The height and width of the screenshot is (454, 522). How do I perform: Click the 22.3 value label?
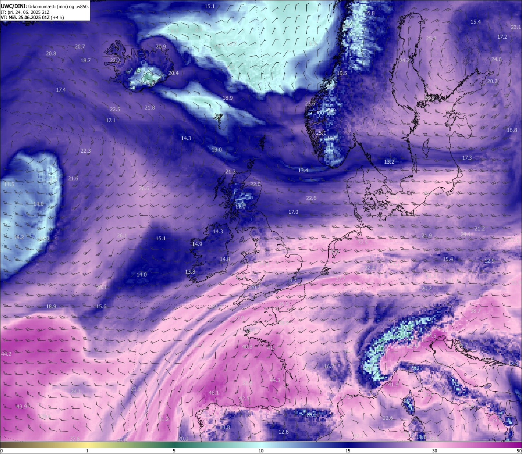pyautogui.click(x=86, y=151)
